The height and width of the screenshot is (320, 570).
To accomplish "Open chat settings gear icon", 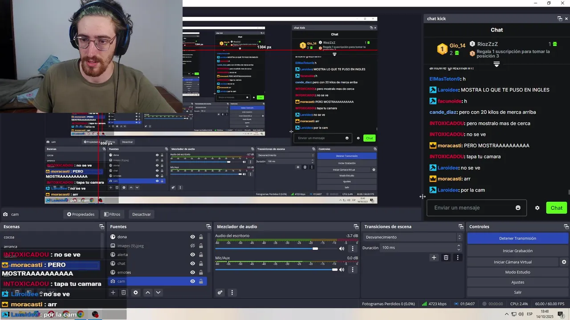I will coord(537,208).
